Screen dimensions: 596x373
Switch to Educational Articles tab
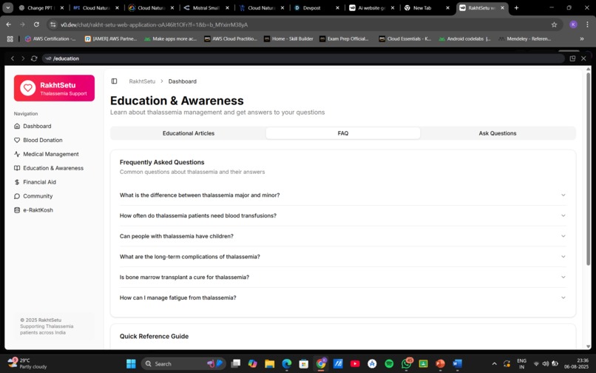click(189, 133)
